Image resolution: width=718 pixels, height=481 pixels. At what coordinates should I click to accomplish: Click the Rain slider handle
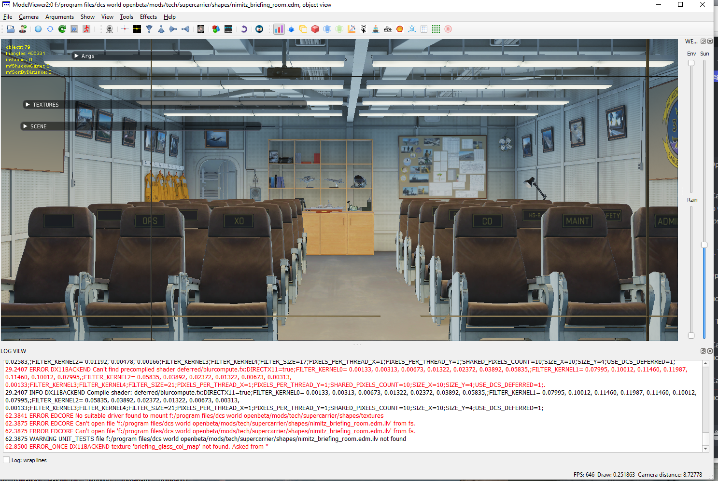coord(691,335)
